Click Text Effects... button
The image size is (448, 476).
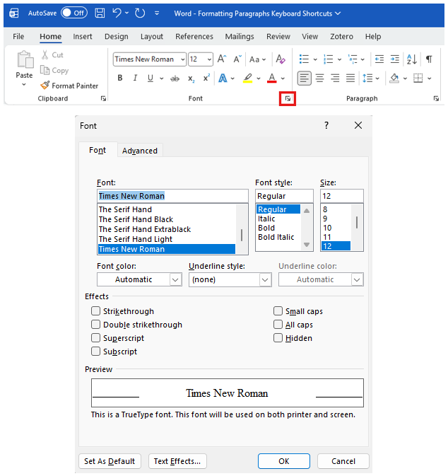point(177,461)
